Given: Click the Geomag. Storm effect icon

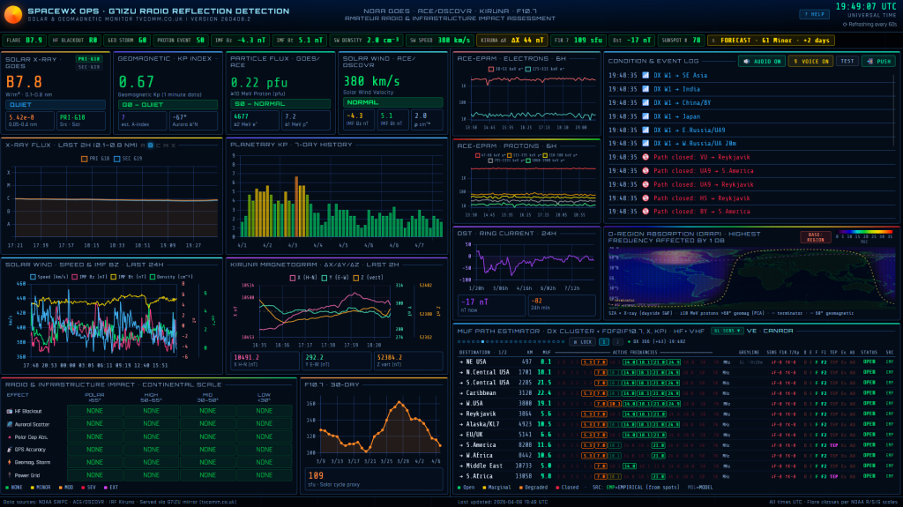Looking at the screenshot, I should [x=9, y=461].
